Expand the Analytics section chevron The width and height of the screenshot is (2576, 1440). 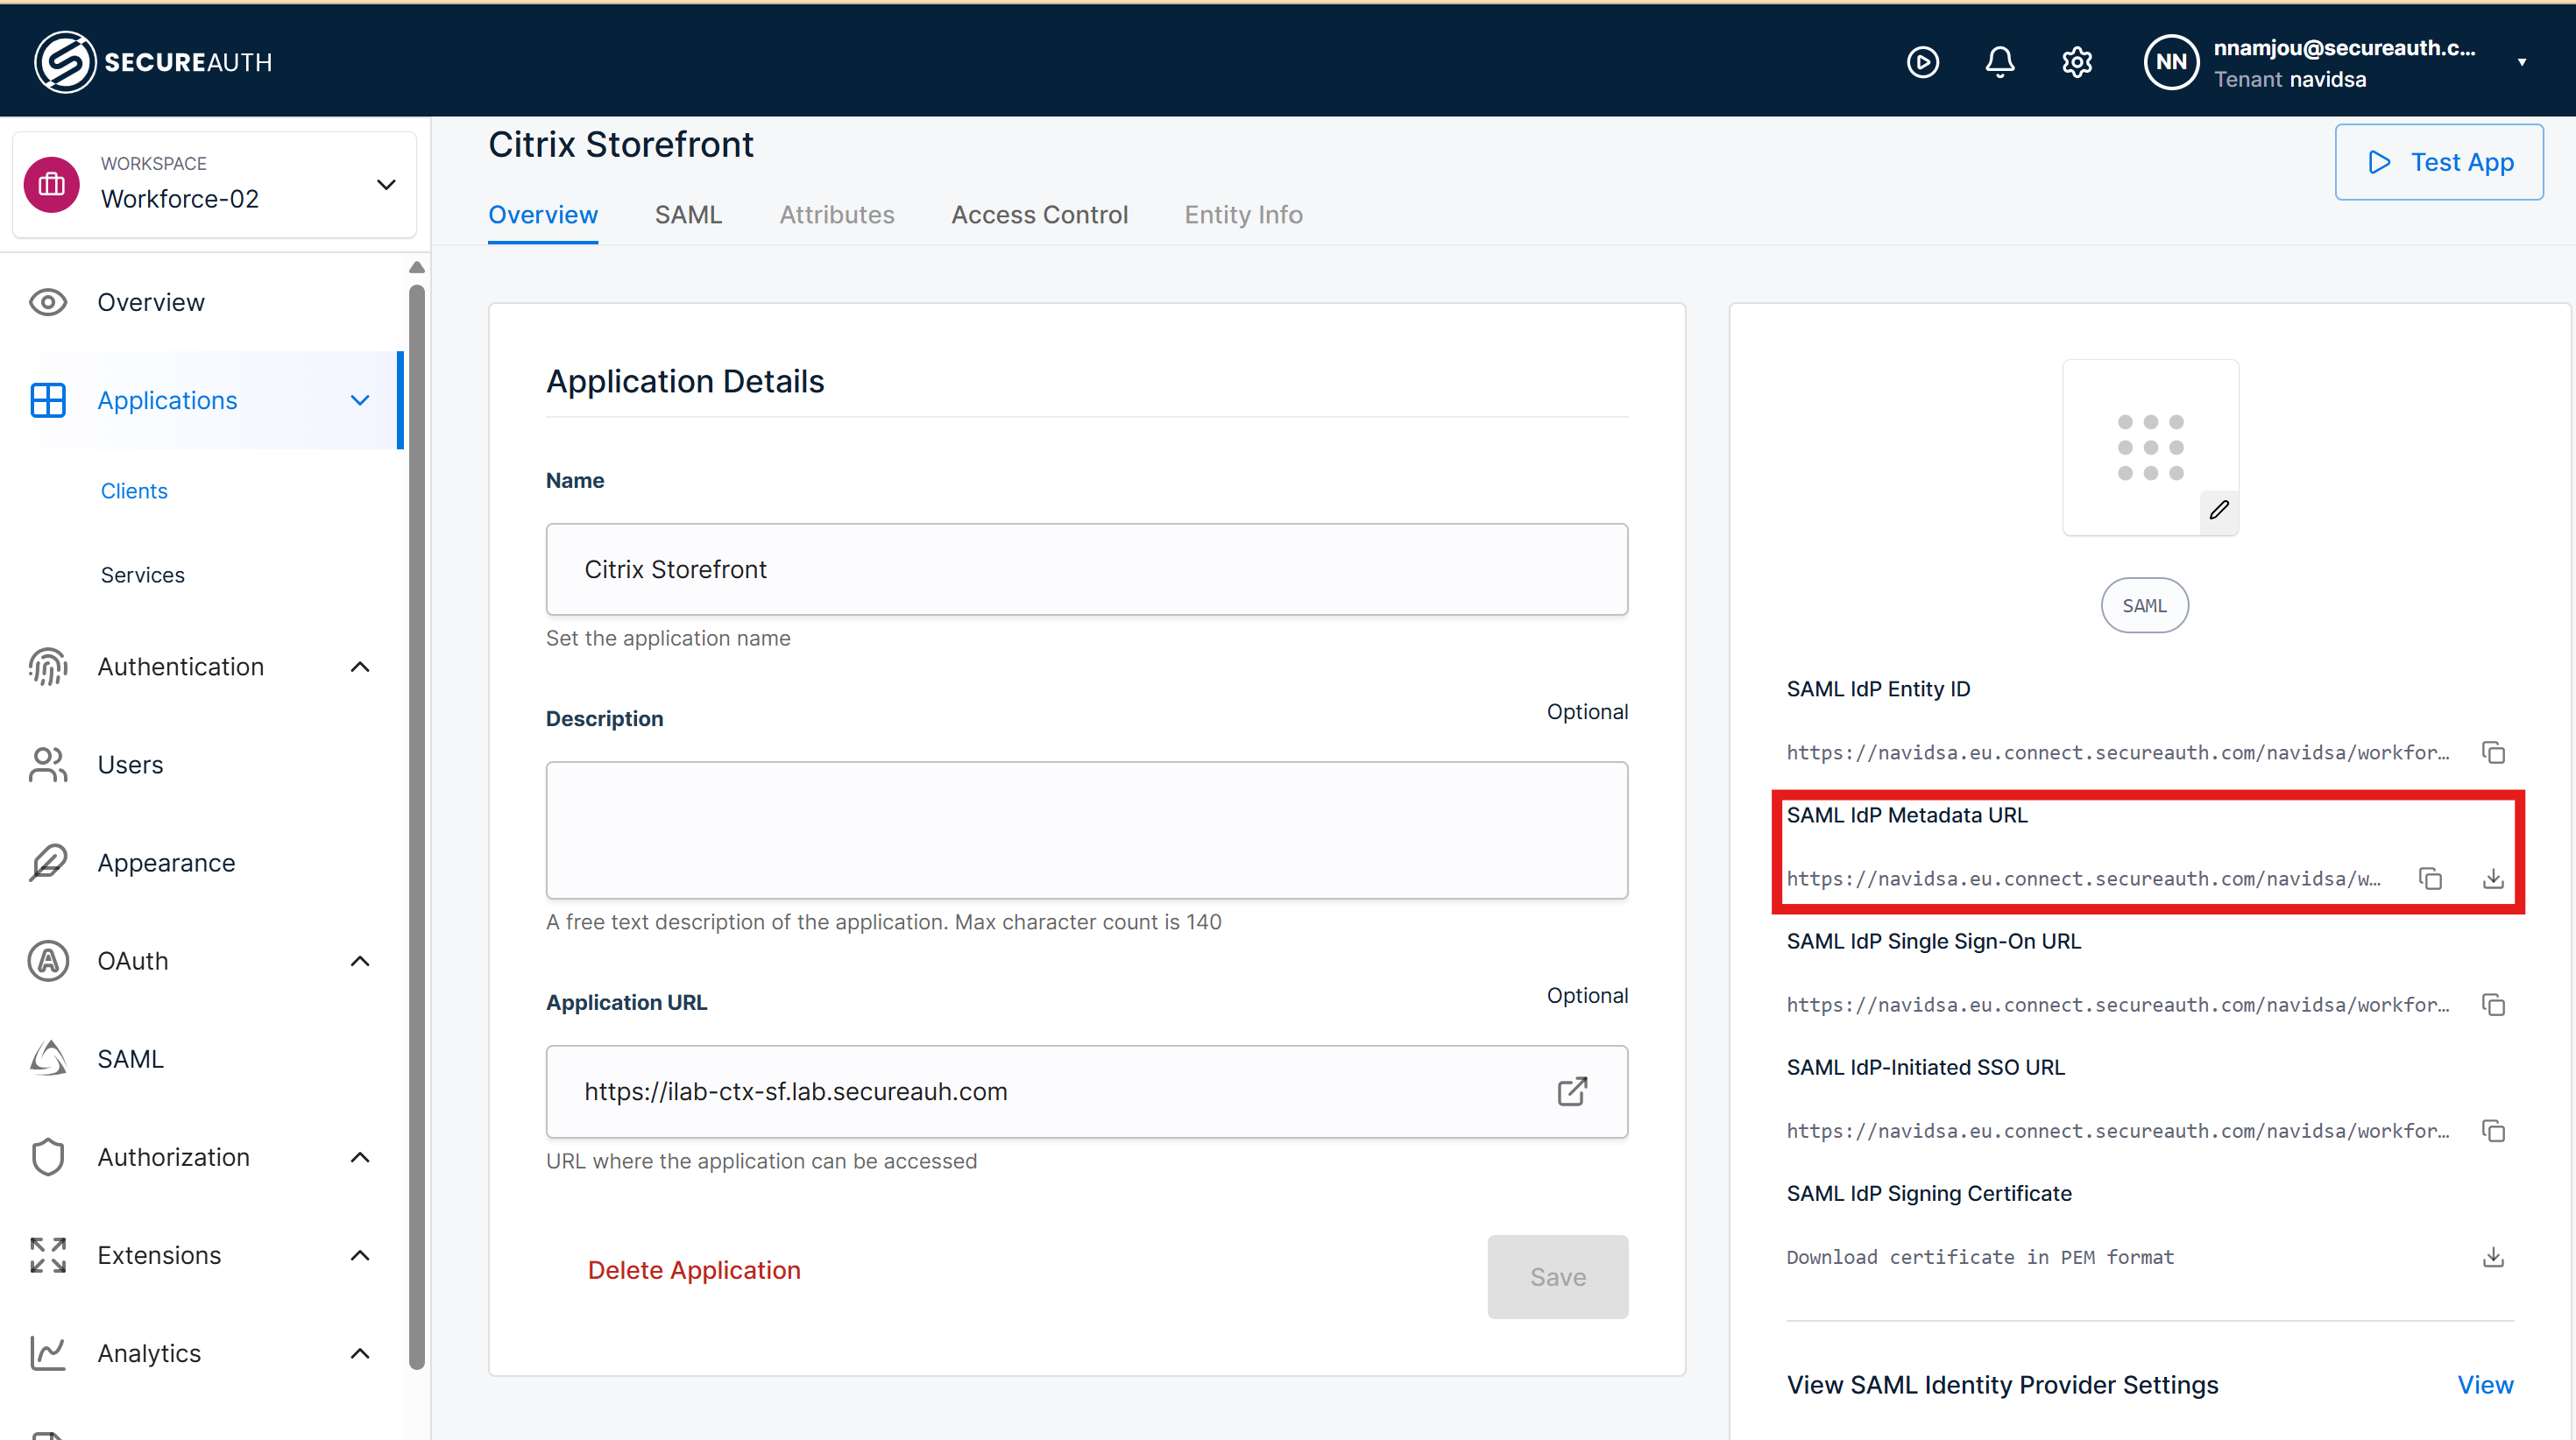coord(360,1353)
